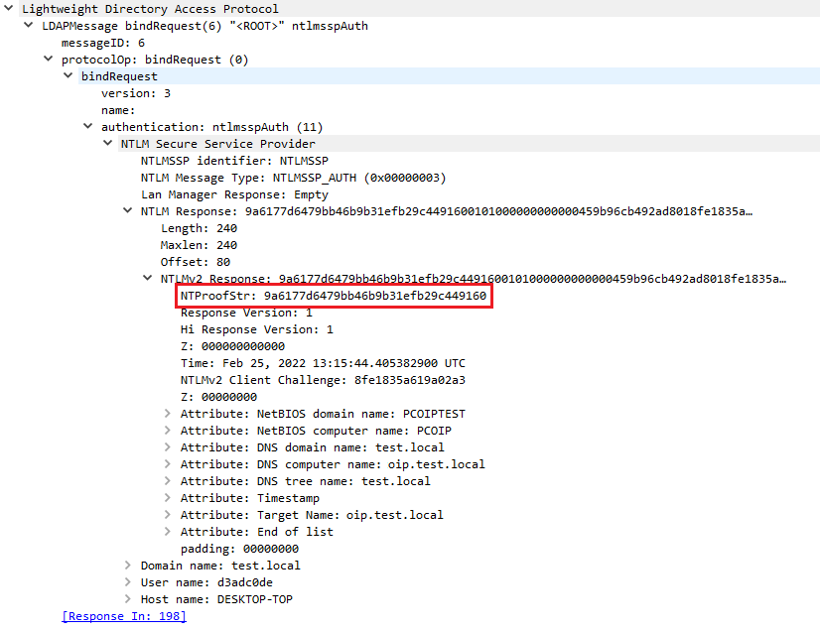820x632 pixels.
Task: Select the version: 3 row
Action: tap(136, 93)
